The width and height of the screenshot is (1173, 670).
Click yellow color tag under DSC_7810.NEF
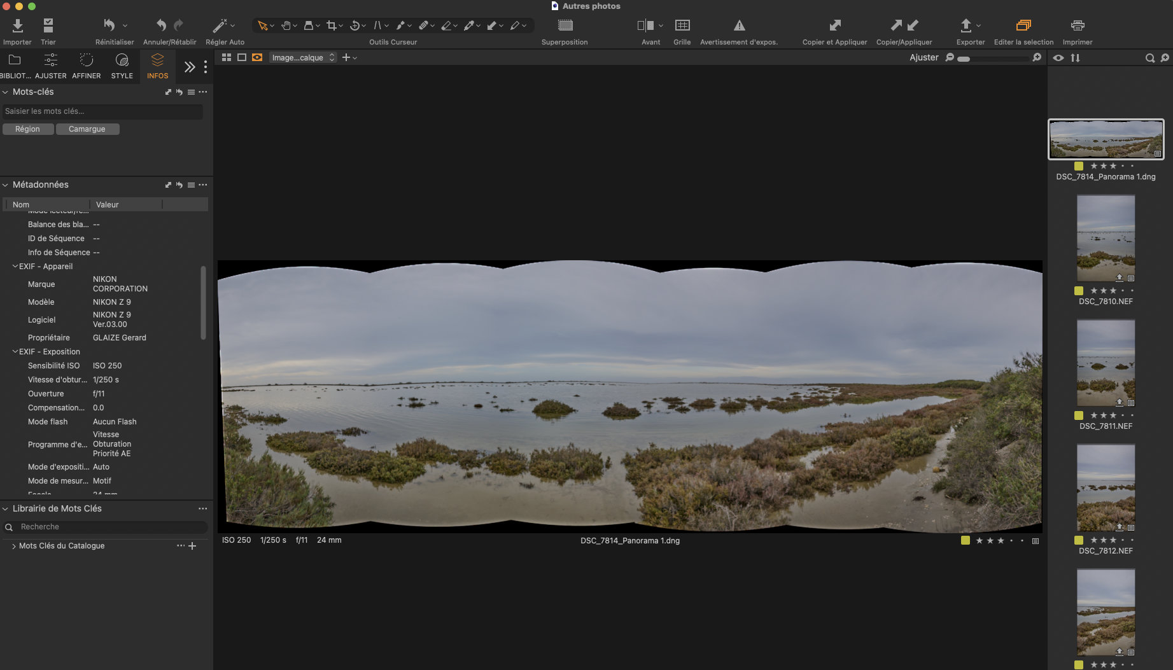[x=1079, y=291]
